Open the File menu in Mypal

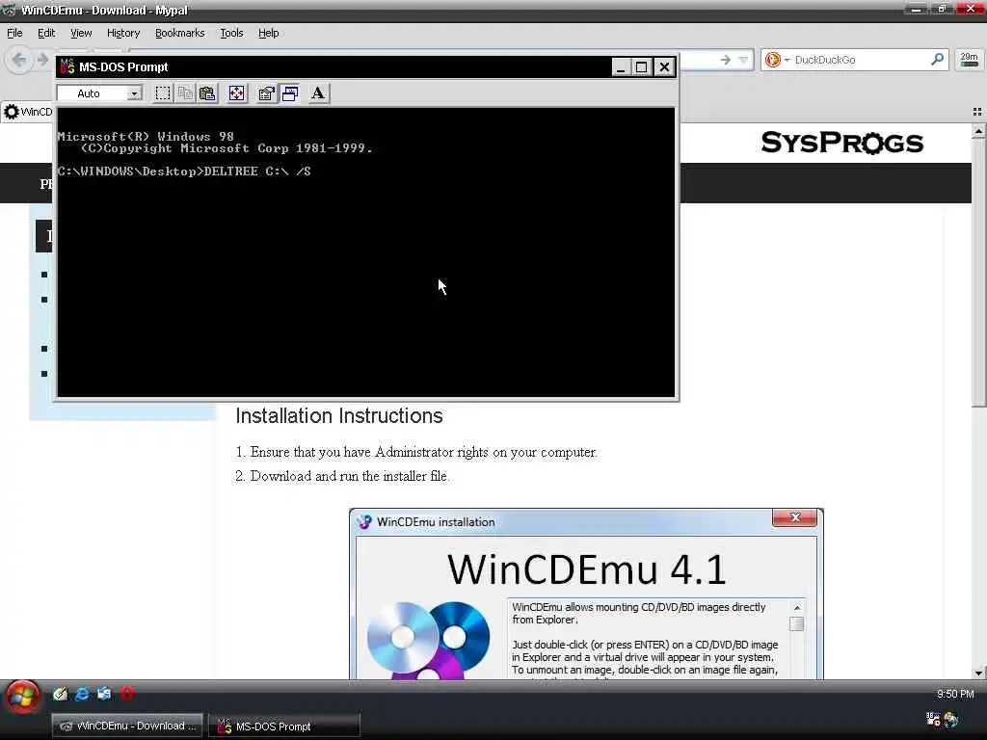[14, 33]
